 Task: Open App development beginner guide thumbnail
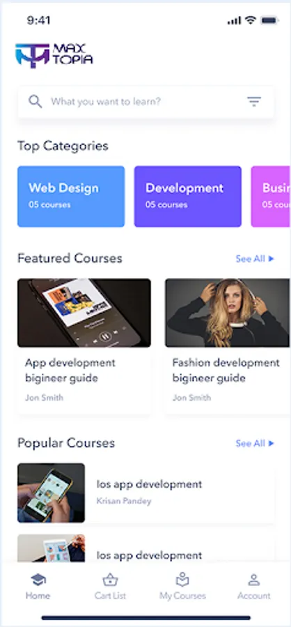pos(84,313)
